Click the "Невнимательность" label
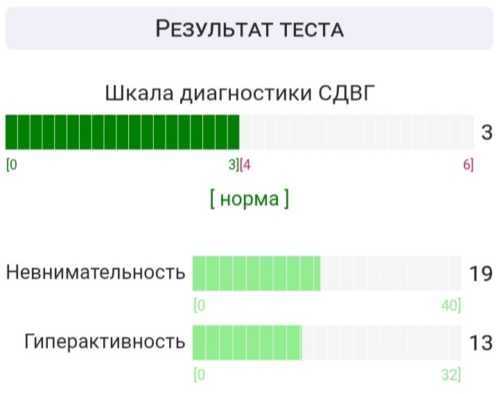The width and height of the screenshot is (499, 394). click(96, 273)
